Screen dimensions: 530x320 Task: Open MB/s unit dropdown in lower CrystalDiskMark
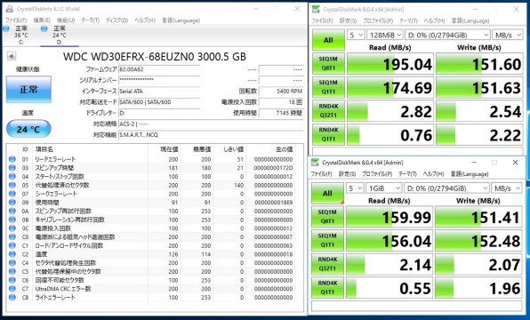coord(506,188)
